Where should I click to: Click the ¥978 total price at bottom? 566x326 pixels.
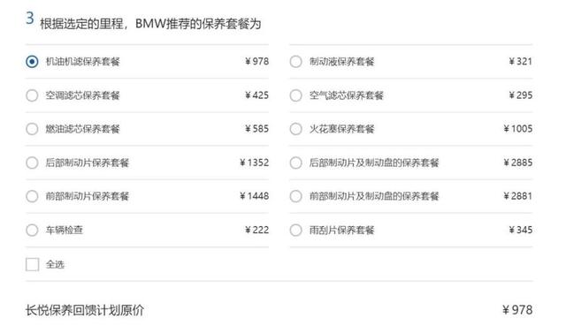click(x=517, y=310)
